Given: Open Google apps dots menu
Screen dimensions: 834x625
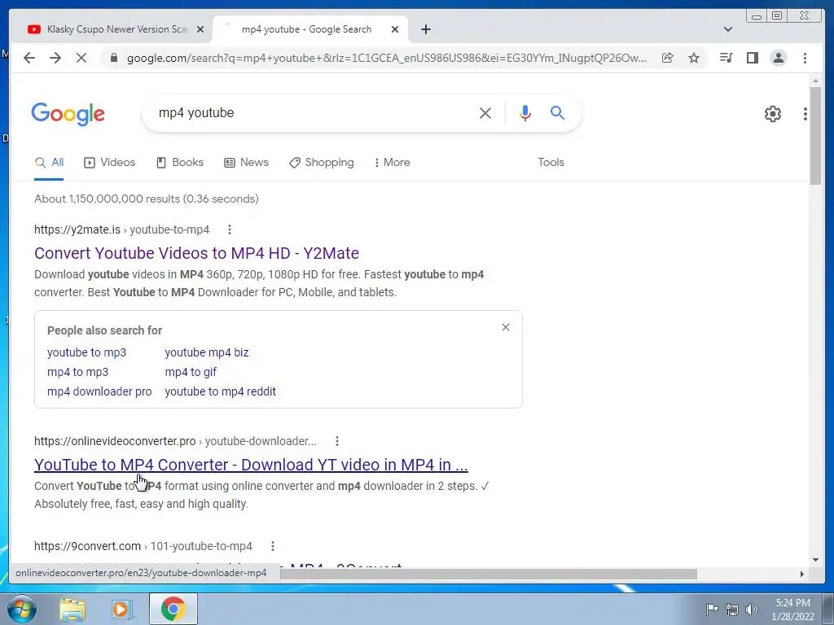Looking at the screenshot, I should (805, 114).
